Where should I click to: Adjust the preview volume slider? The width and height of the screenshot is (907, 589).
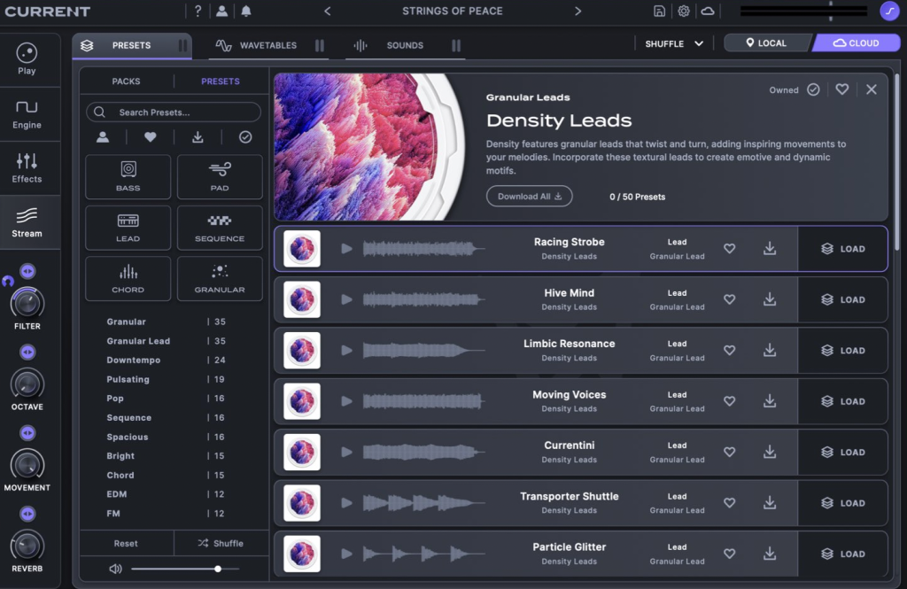218,569
